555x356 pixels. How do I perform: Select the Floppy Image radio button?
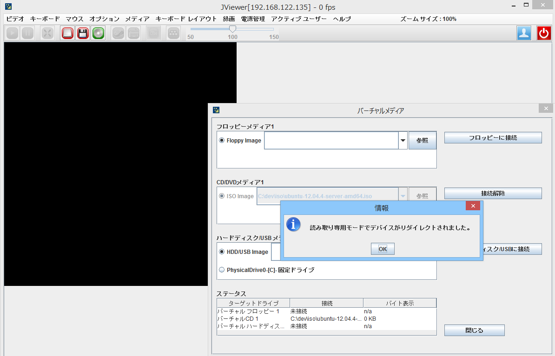(x=222, y=140)
